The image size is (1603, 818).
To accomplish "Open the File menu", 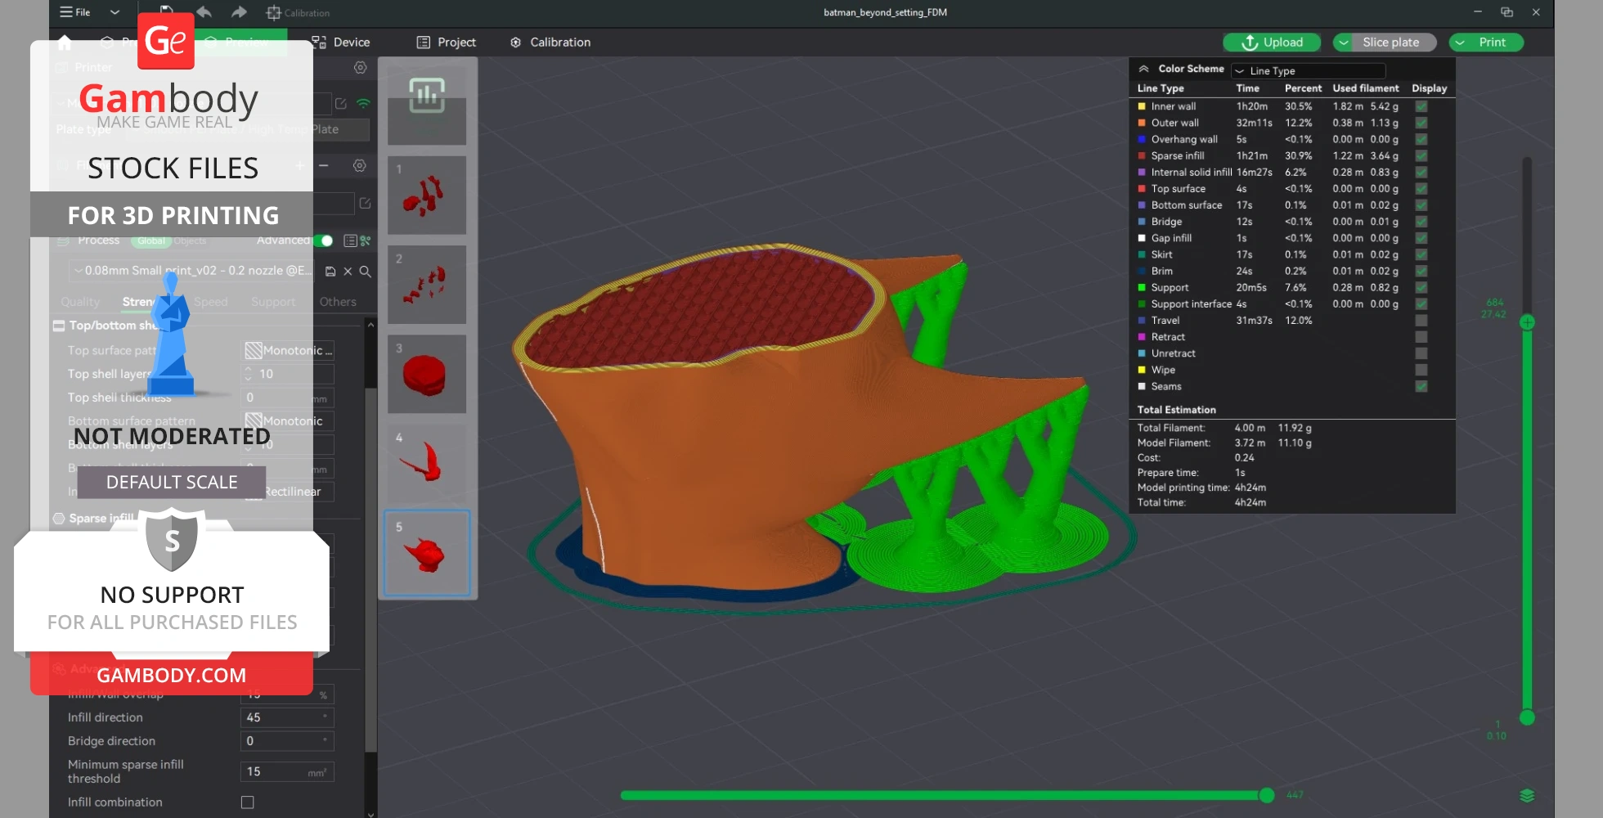I will [x=75, y=12].
